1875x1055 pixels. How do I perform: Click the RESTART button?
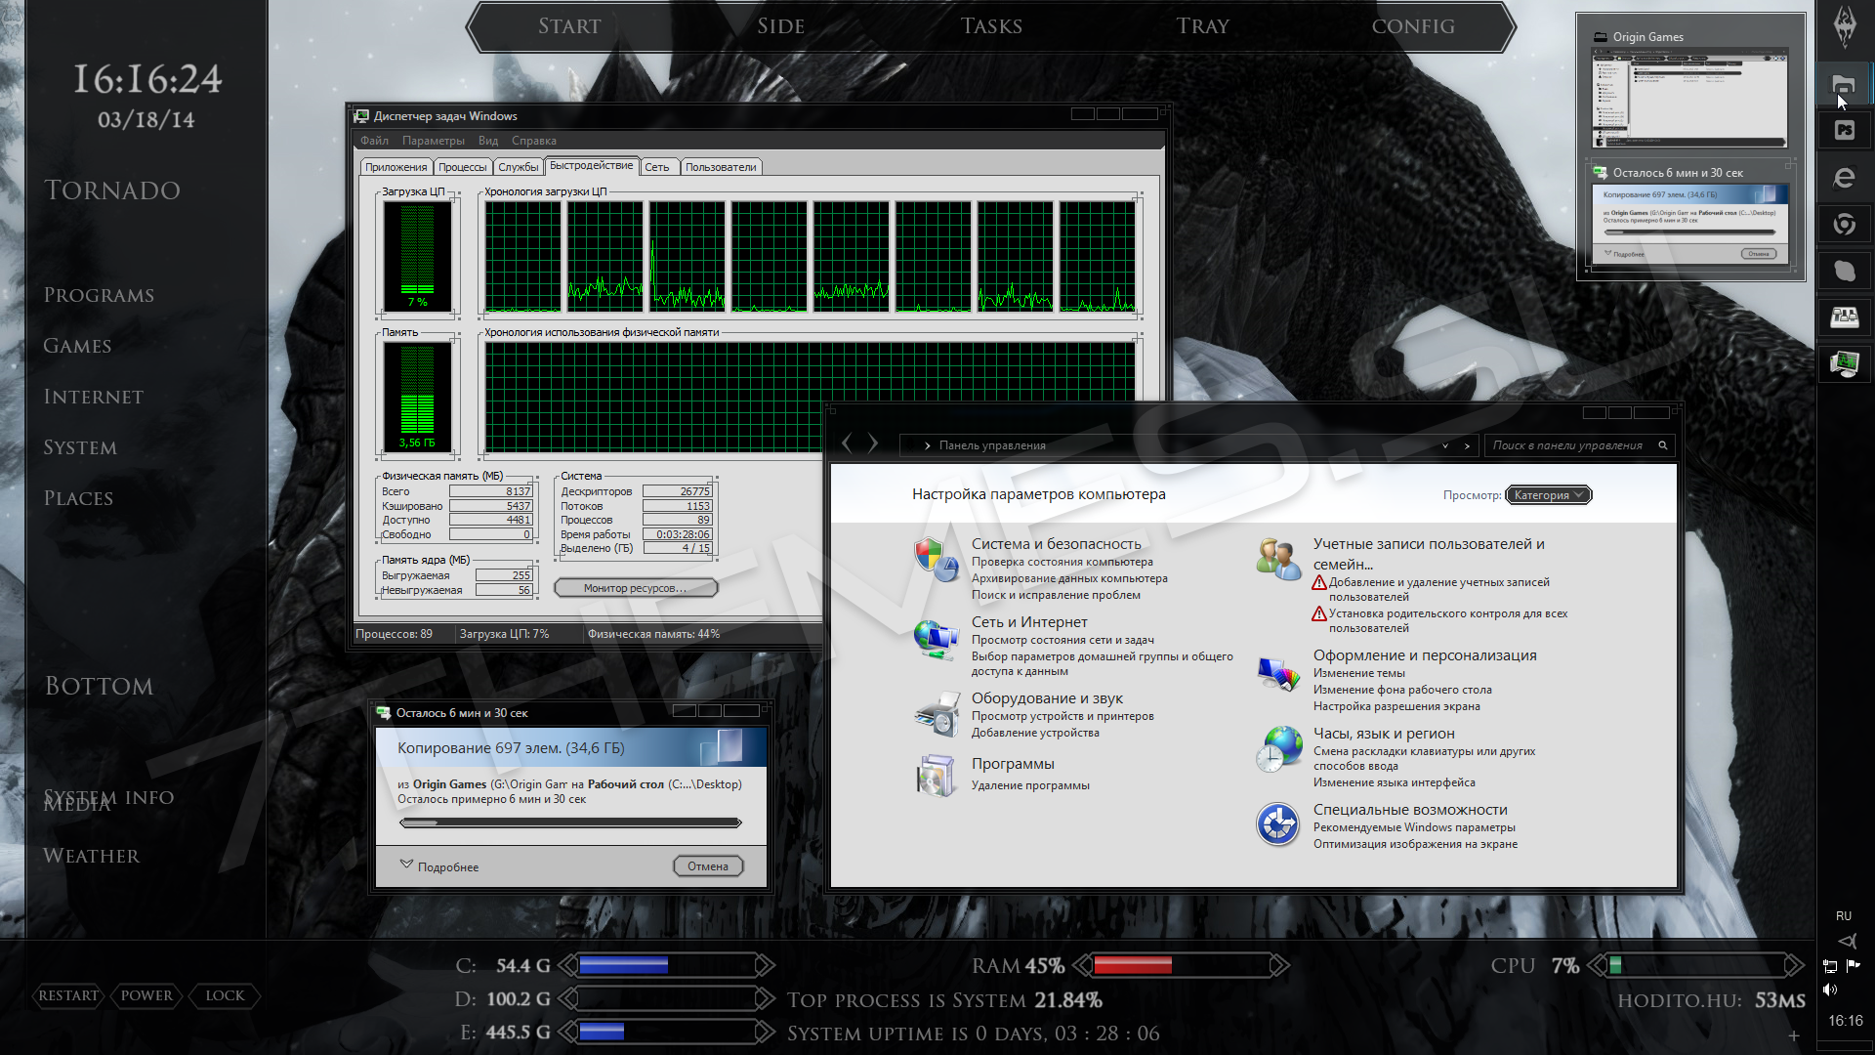(x=68, y=995)
